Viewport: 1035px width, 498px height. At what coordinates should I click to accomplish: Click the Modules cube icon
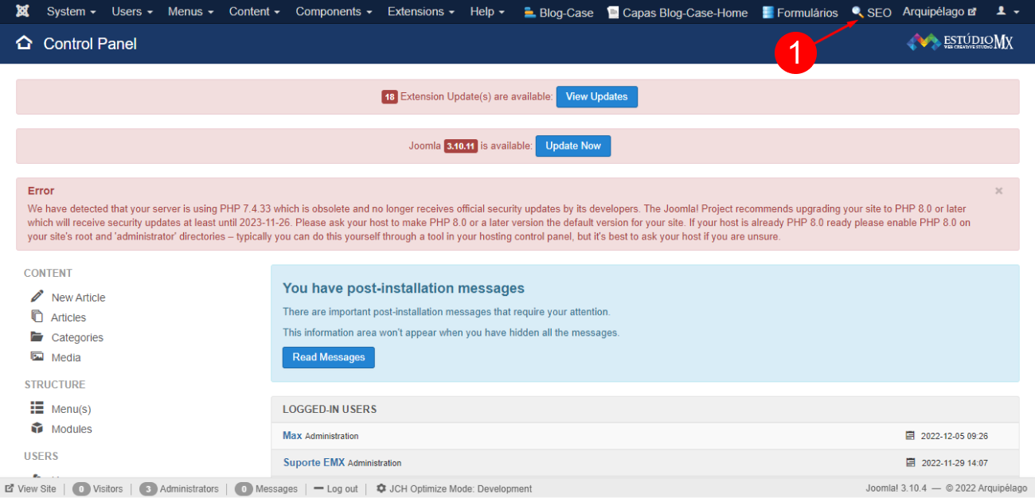[x=37, y=428]
